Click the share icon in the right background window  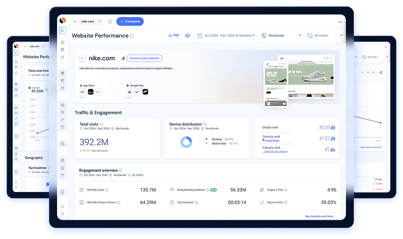tap(381, 73)
